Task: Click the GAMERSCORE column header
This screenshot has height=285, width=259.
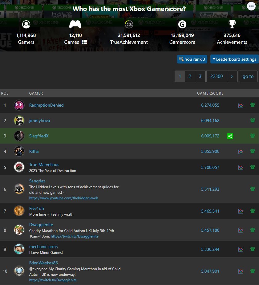Action: [x=210, y=93]
